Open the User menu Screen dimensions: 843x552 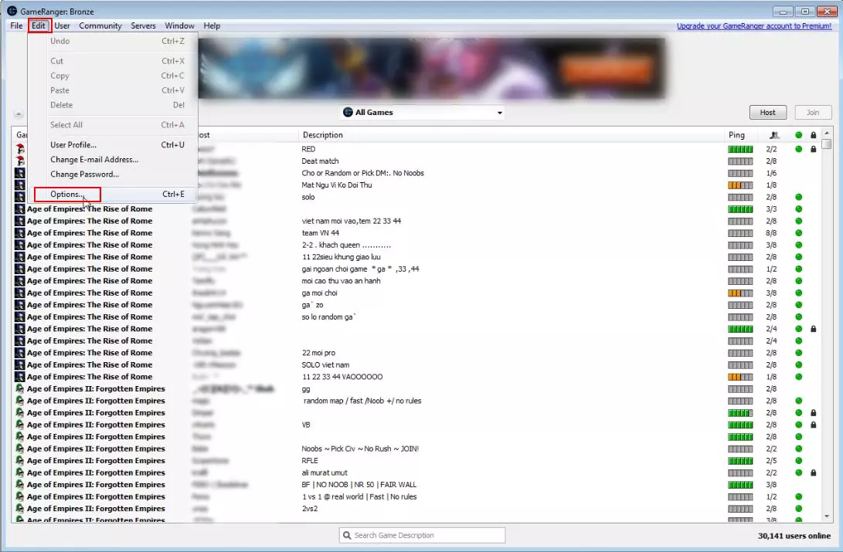click(x=62, y=25)
